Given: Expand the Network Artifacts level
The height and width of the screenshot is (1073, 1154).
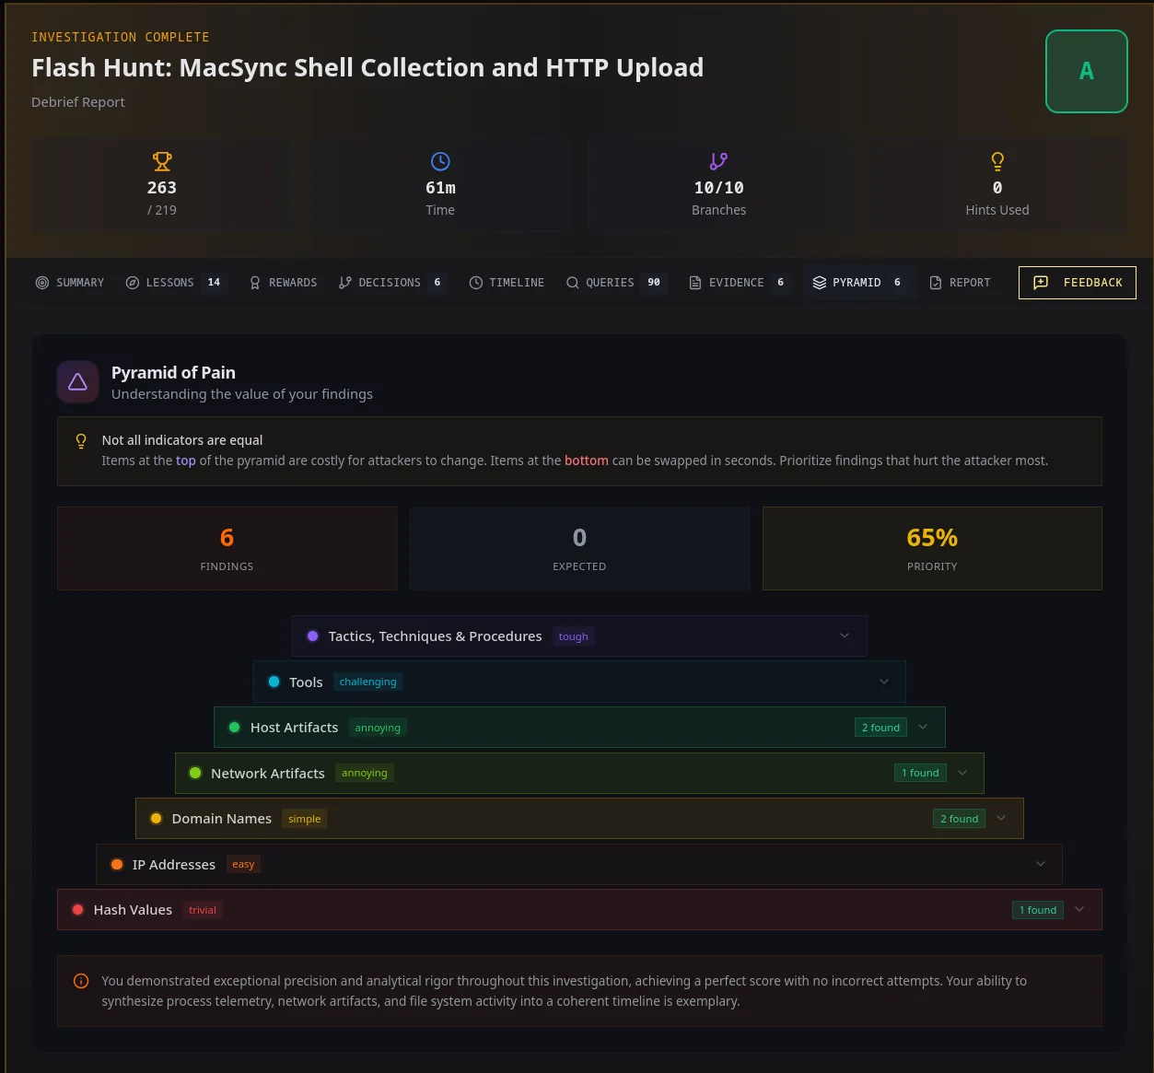Looking at the screenshot, I should (x=579, y=773).
